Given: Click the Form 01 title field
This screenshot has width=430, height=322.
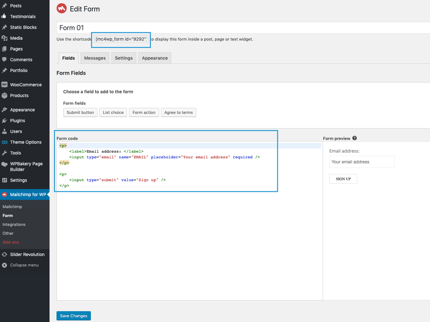Looking at the screenshot, I should 243,28.
